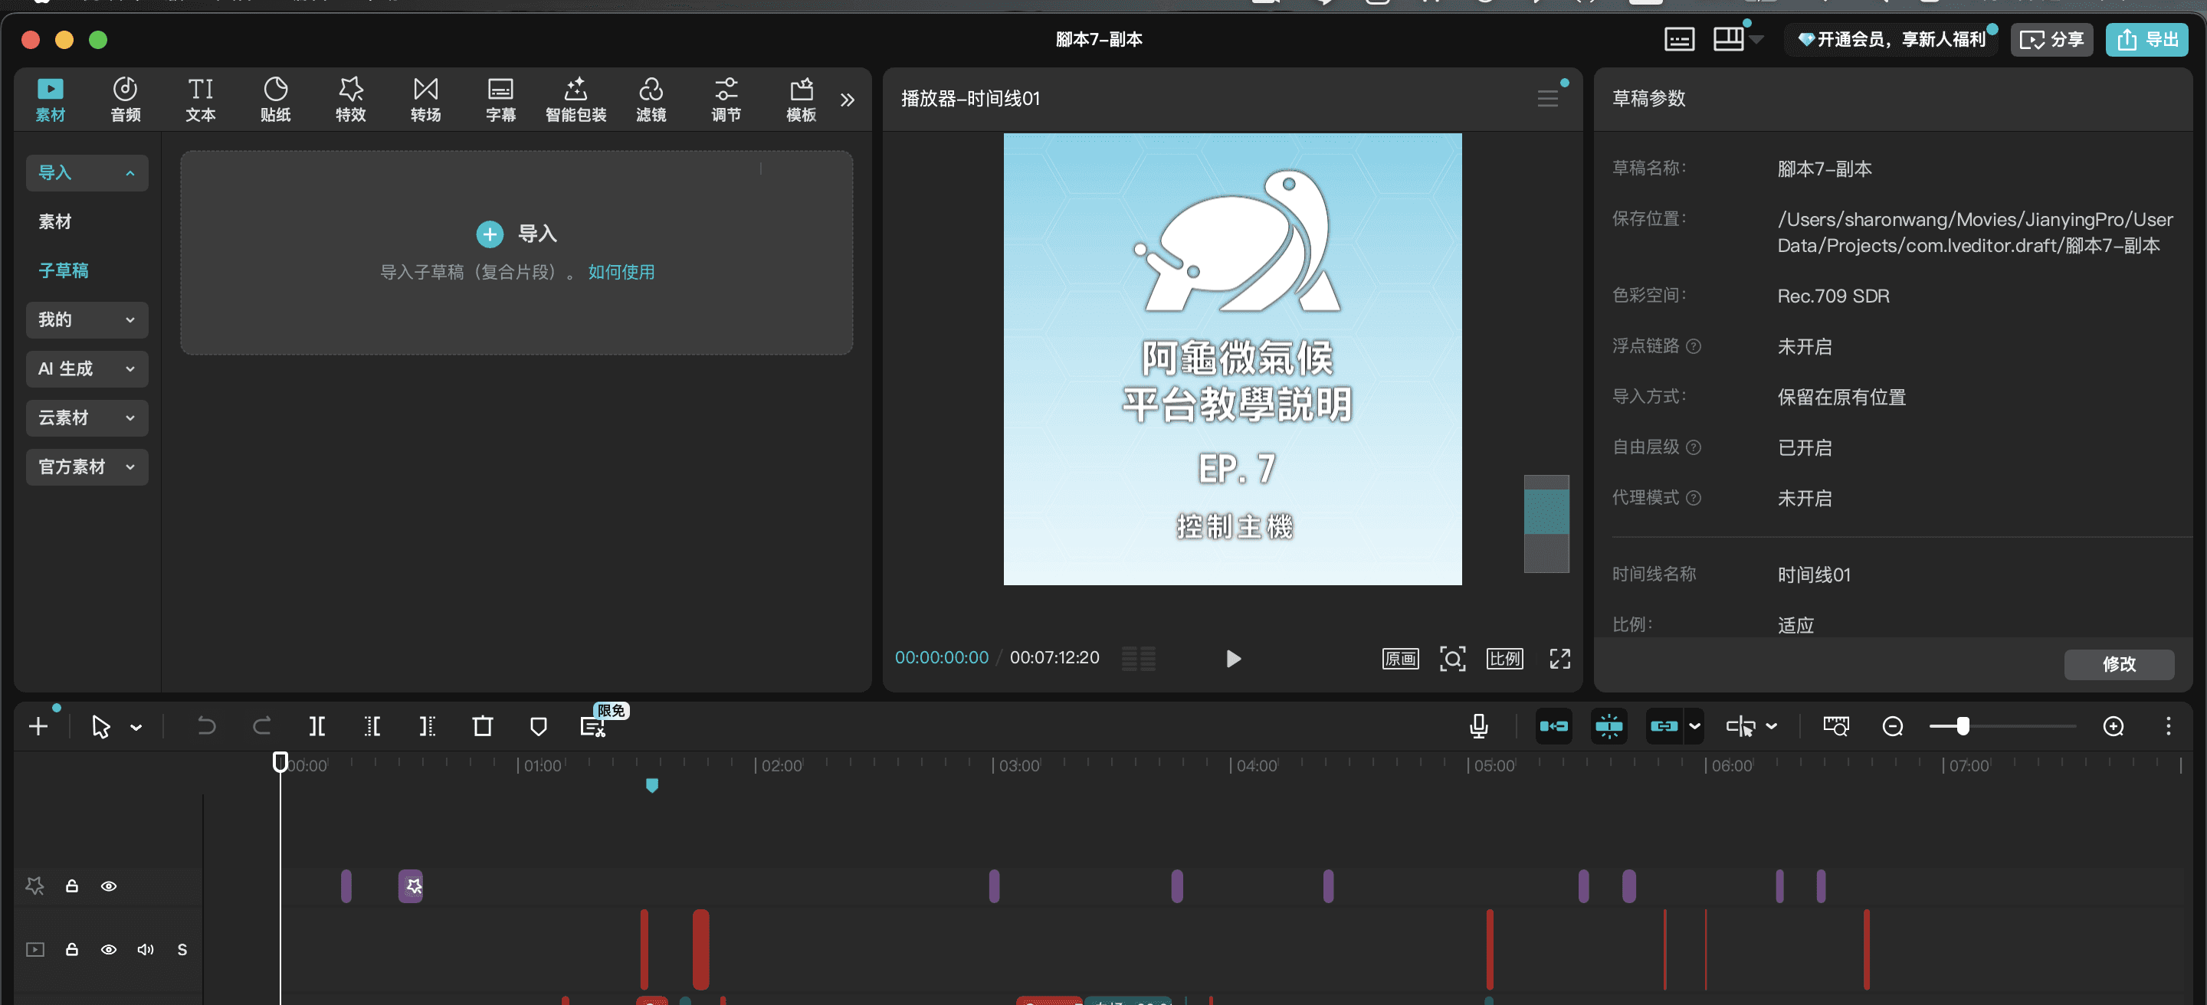This screenshot has width=2207, height=1005.
Task: Click the timeline zoom slider handle
Action: point(1962,726)
